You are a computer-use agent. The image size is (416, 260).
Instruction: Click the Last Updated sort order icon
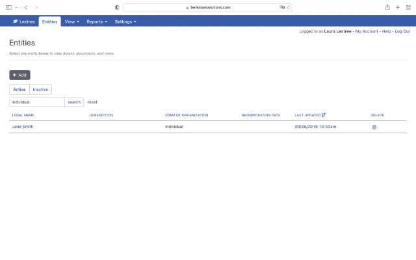tap(324, 115)
